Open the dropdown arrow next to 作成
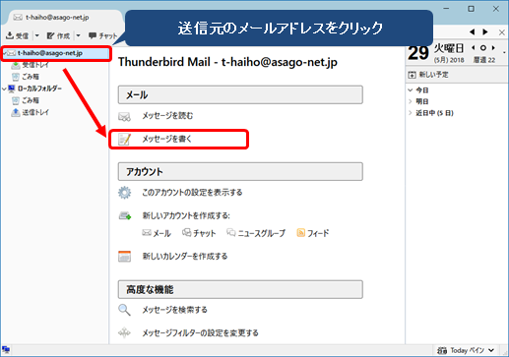This screenshot has width=509, height=357. 78,35
